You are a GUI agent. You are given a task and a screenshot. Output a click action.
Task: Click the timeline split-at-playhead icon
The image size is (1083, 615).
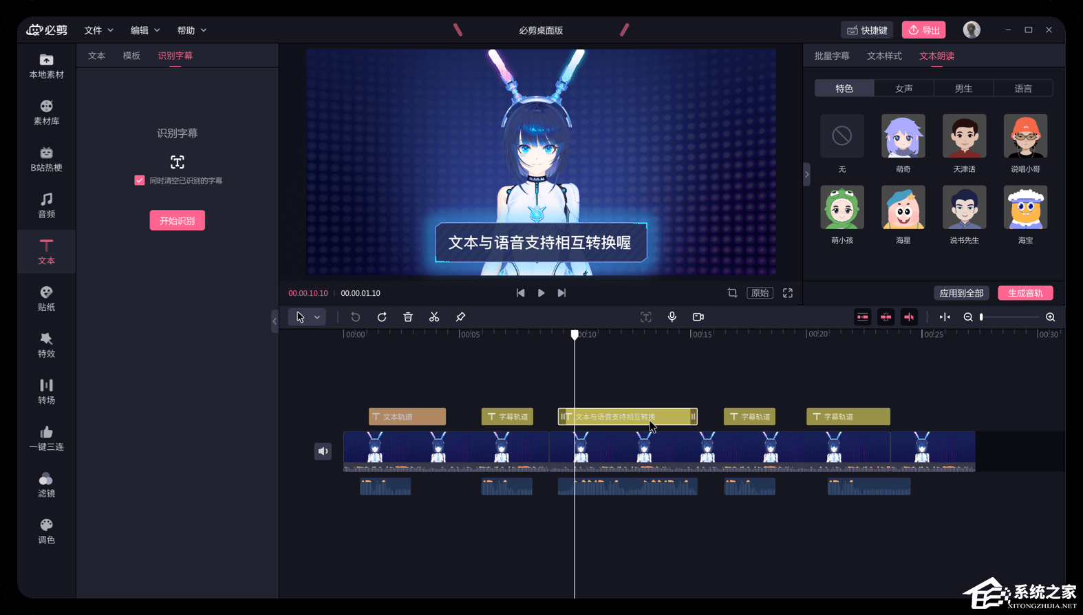[945, 317]
